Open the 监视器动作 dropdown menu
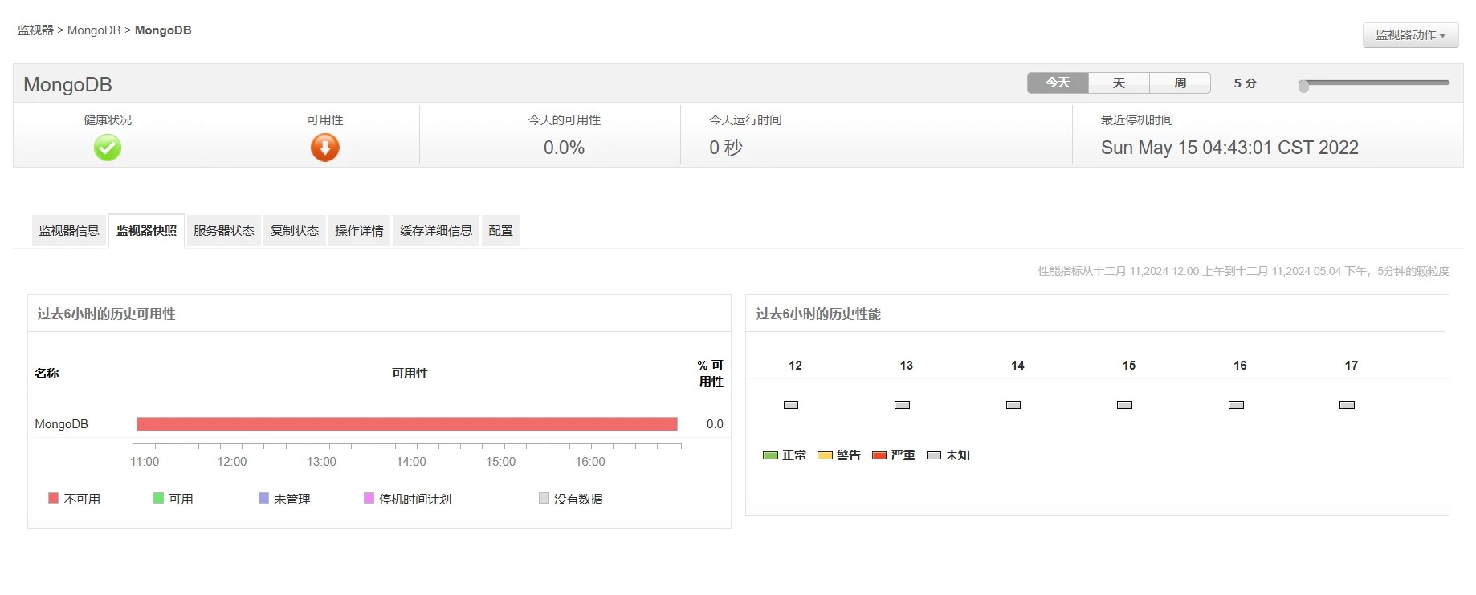Image resolution: width=1476 pixels, height=595 pixels. point(1410,35)
